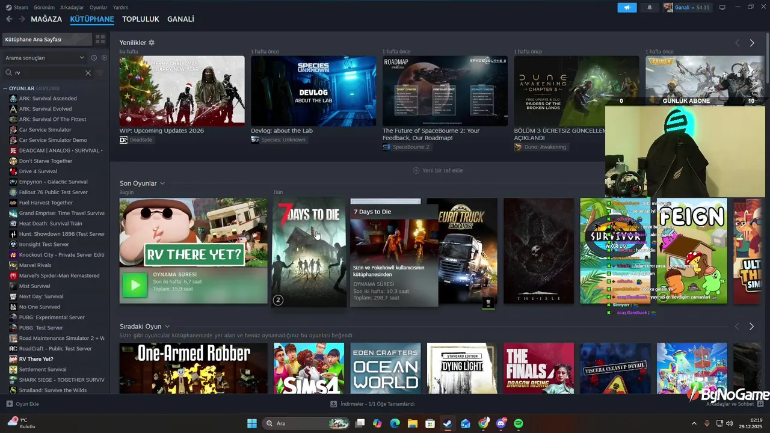
Task: Open the One-Armed Robber recommendation
Action: tap(193, 368)
